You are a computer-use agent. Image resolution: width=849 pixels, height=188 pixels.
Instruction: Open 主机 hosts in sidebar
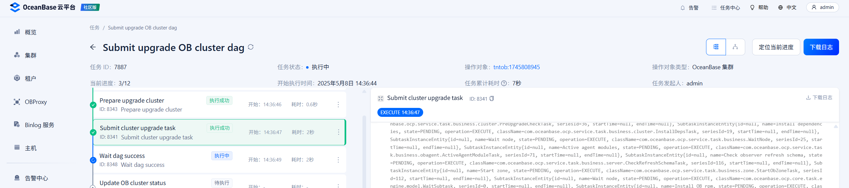click(25, 148)
